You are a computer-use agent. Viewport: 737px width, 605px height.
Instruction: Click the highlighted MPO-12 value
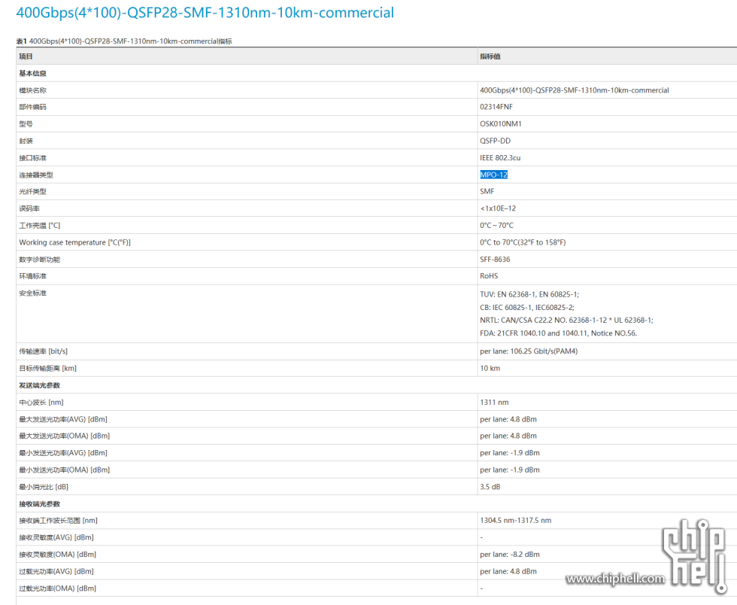pyautogui.click(x=493, y=175)
